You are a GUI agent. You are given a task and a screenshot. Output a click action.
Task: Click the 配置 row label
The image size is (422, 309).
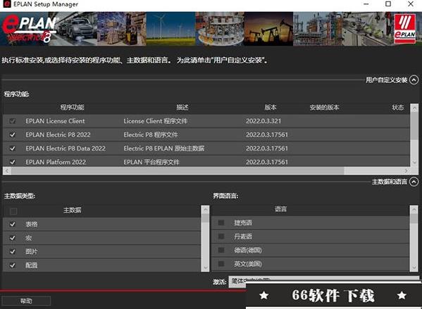pos(32,265)
